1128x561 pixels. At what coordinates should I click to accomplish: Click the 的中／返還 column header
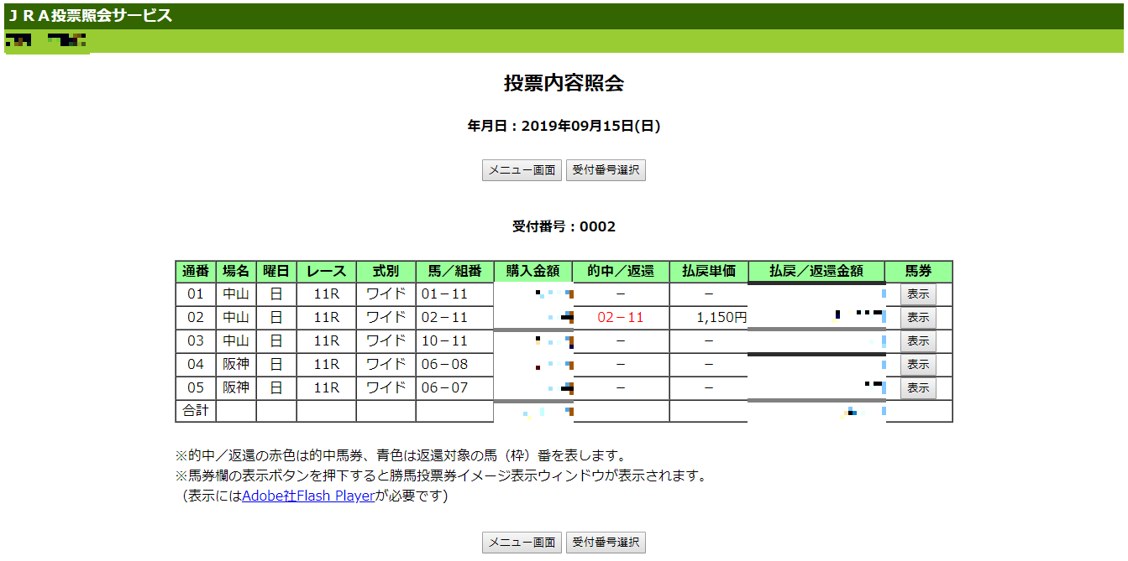pos(621,272)
